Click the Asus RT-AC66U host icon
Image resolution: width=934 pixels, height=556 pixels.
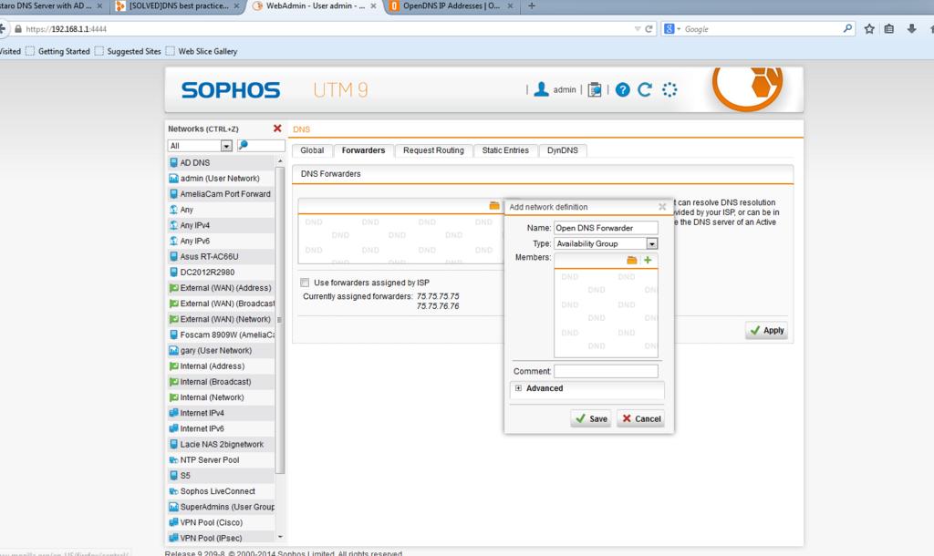click(173, 256)
